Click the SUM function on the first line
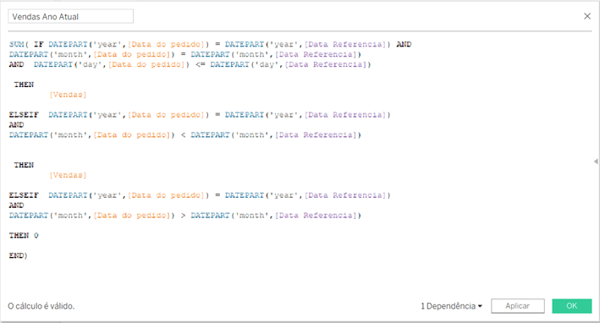This screenshot has width=600, height=323. [x=16, y=44]
